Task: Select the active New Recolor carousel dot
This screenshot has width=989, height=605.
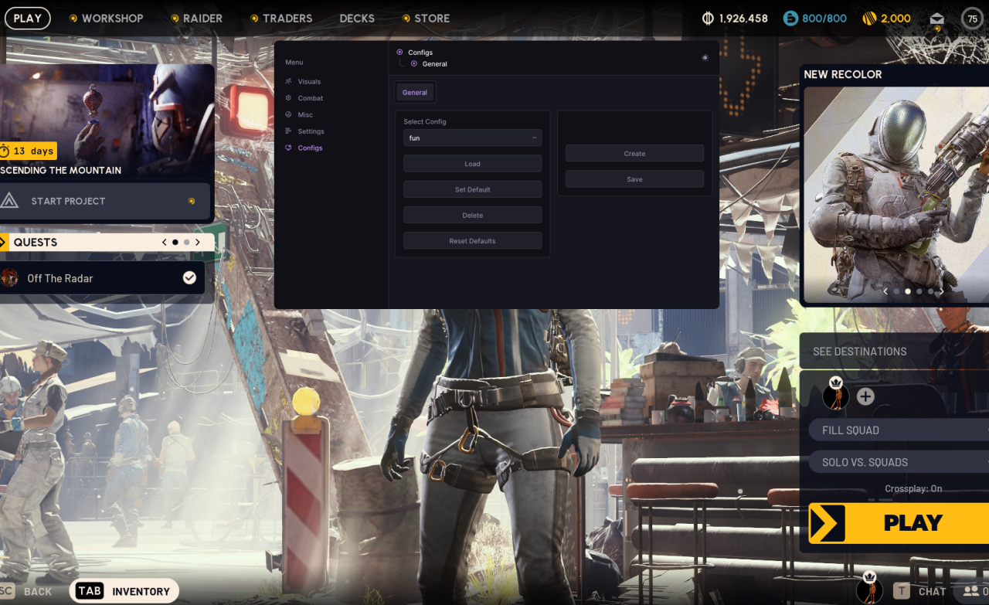Action: (908, 291)
